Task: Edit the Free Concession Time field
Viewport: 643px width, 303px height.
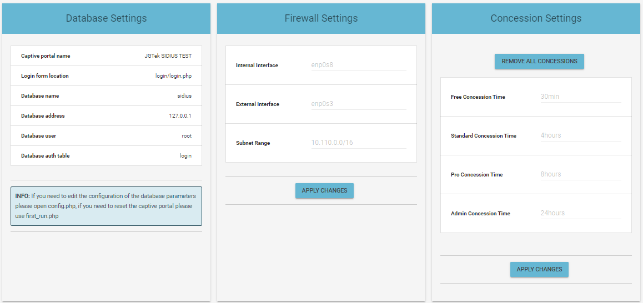Action: tap(581, 97)
